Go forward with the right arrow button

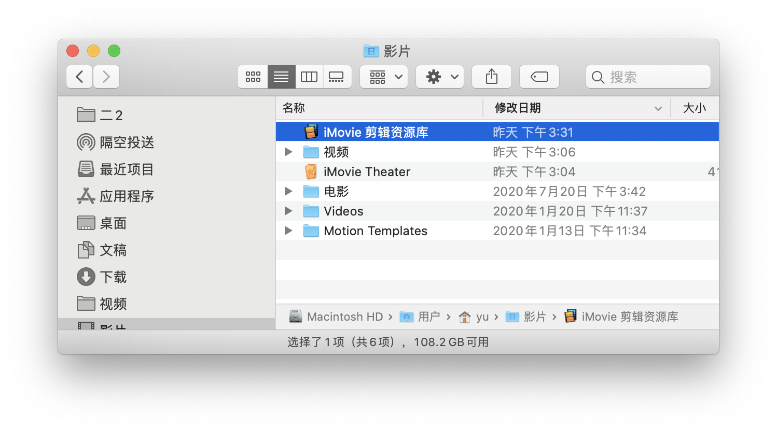point(106,77)
